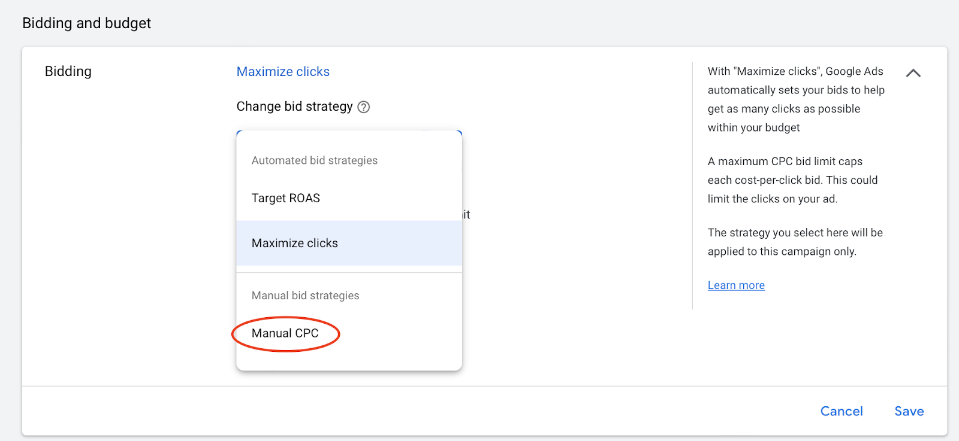Image resolution: width=959 pixels, height=441 pixels.
Task: Save the bidding settings
Action: point(909,411)
